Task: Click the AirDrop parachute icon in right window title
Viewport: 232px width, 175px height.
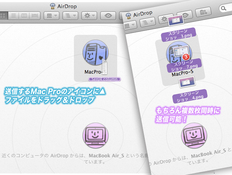Action: coord(129,16)
